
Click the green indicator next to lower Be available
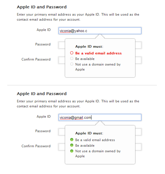(x=72, y=145)
